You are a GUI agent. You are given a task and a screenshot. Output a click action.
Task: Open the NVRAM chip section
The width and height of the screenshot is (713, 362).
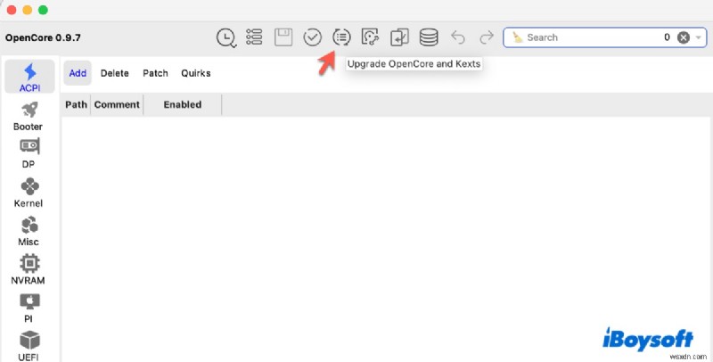click(29, 269)
